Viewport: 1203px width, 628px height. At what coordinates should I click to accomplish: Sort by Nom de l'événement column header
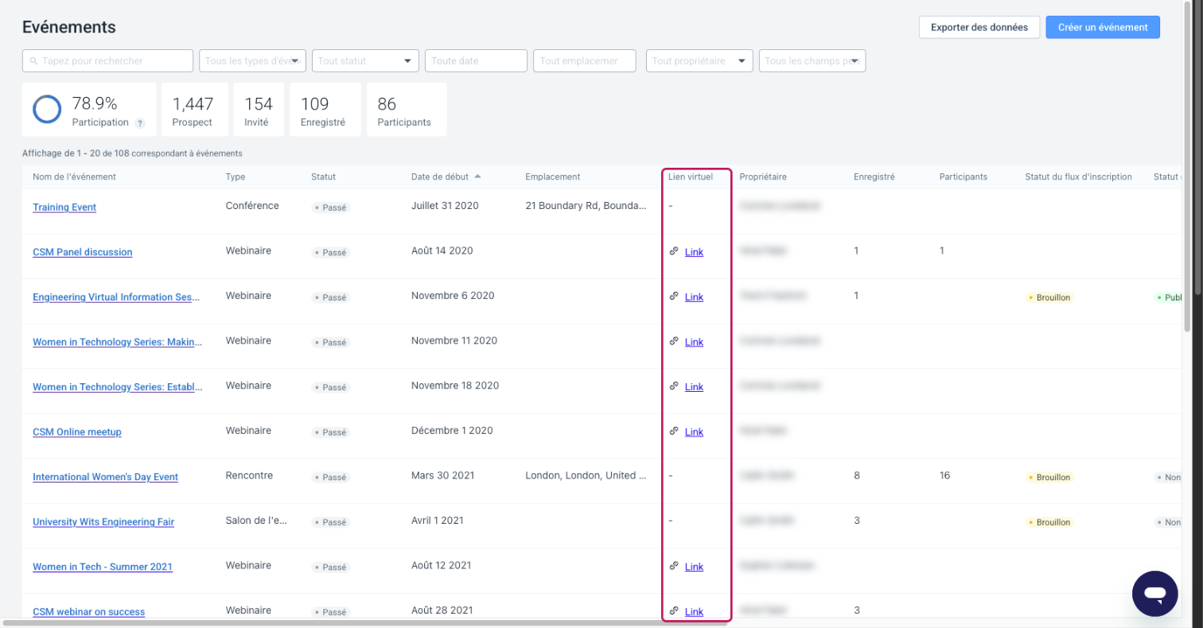pos(74,176)
